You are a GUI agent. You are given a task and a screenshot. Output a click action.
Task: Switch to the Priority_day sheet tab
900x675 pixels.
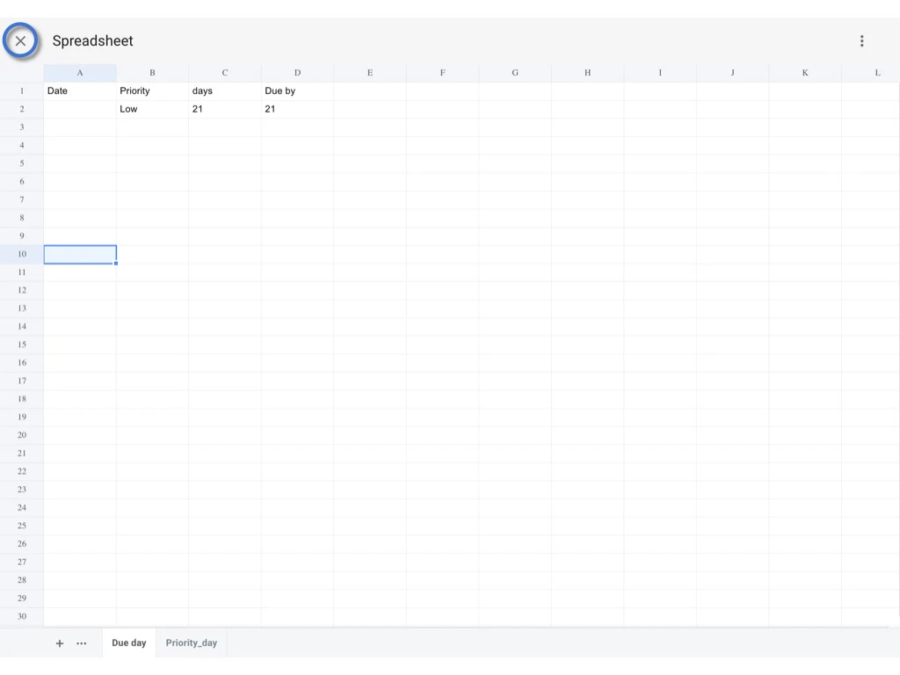click(191, 642)
